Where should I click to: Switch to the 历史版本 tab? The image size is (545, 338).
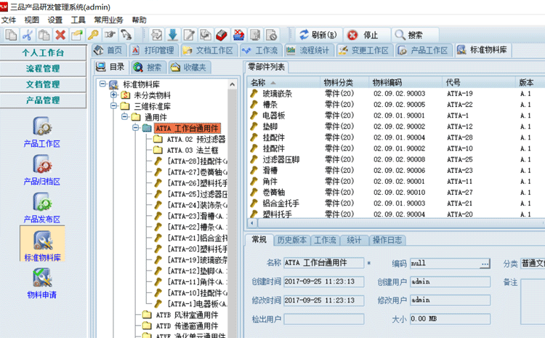click(x=291, y=241)
